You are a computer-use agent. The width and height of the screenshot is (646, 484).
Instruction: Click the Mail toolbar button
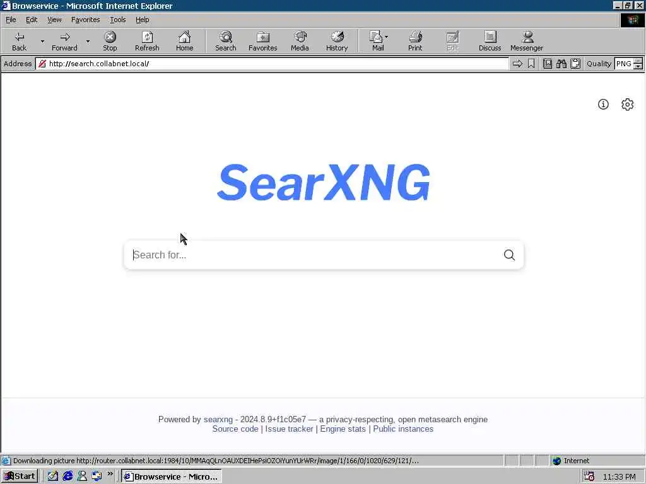point(379,41)
